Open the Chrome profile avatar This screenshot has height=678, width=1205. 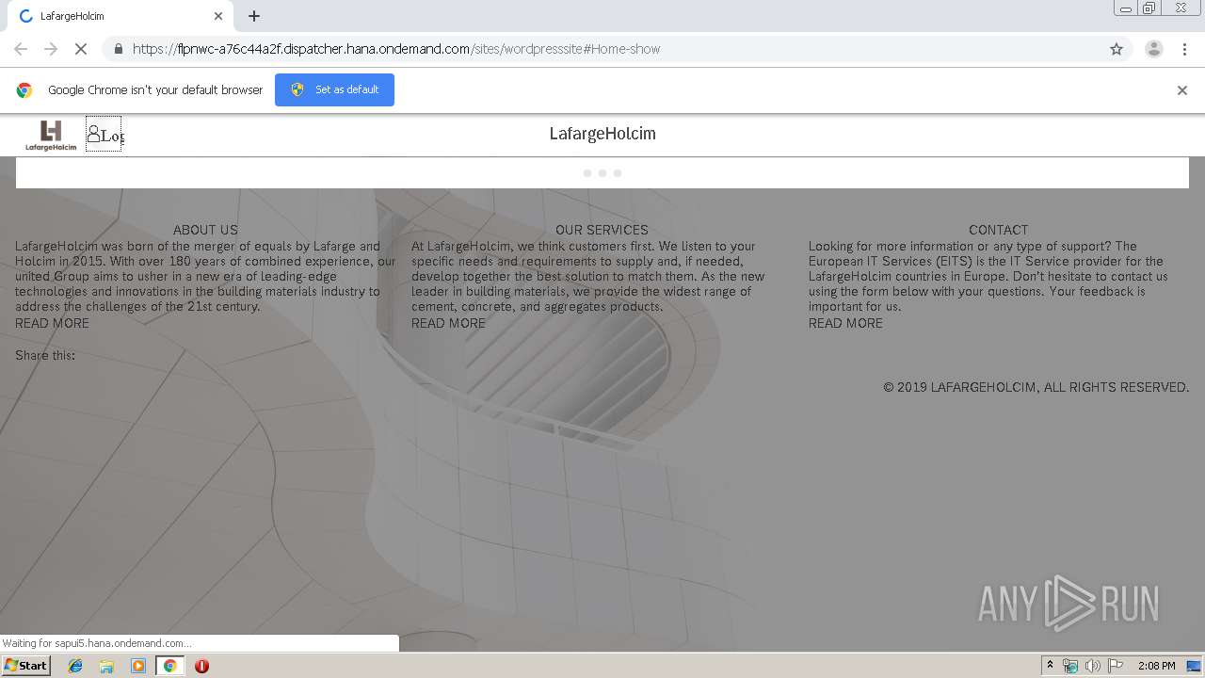pyautogui.click(x=1153, y=49)
